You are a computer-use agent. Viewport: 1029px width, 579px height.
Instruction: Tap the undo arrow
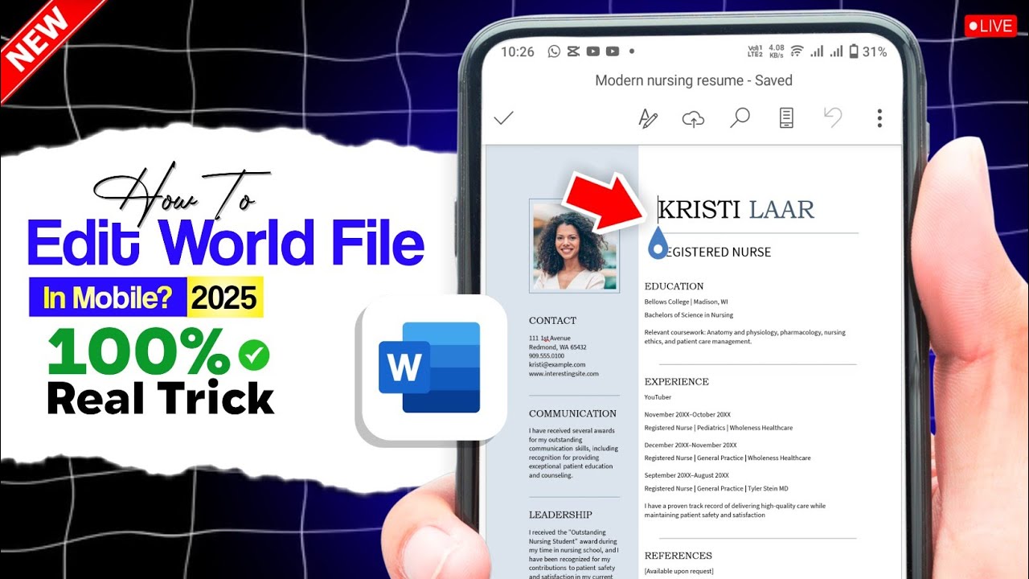pos(833,117)
